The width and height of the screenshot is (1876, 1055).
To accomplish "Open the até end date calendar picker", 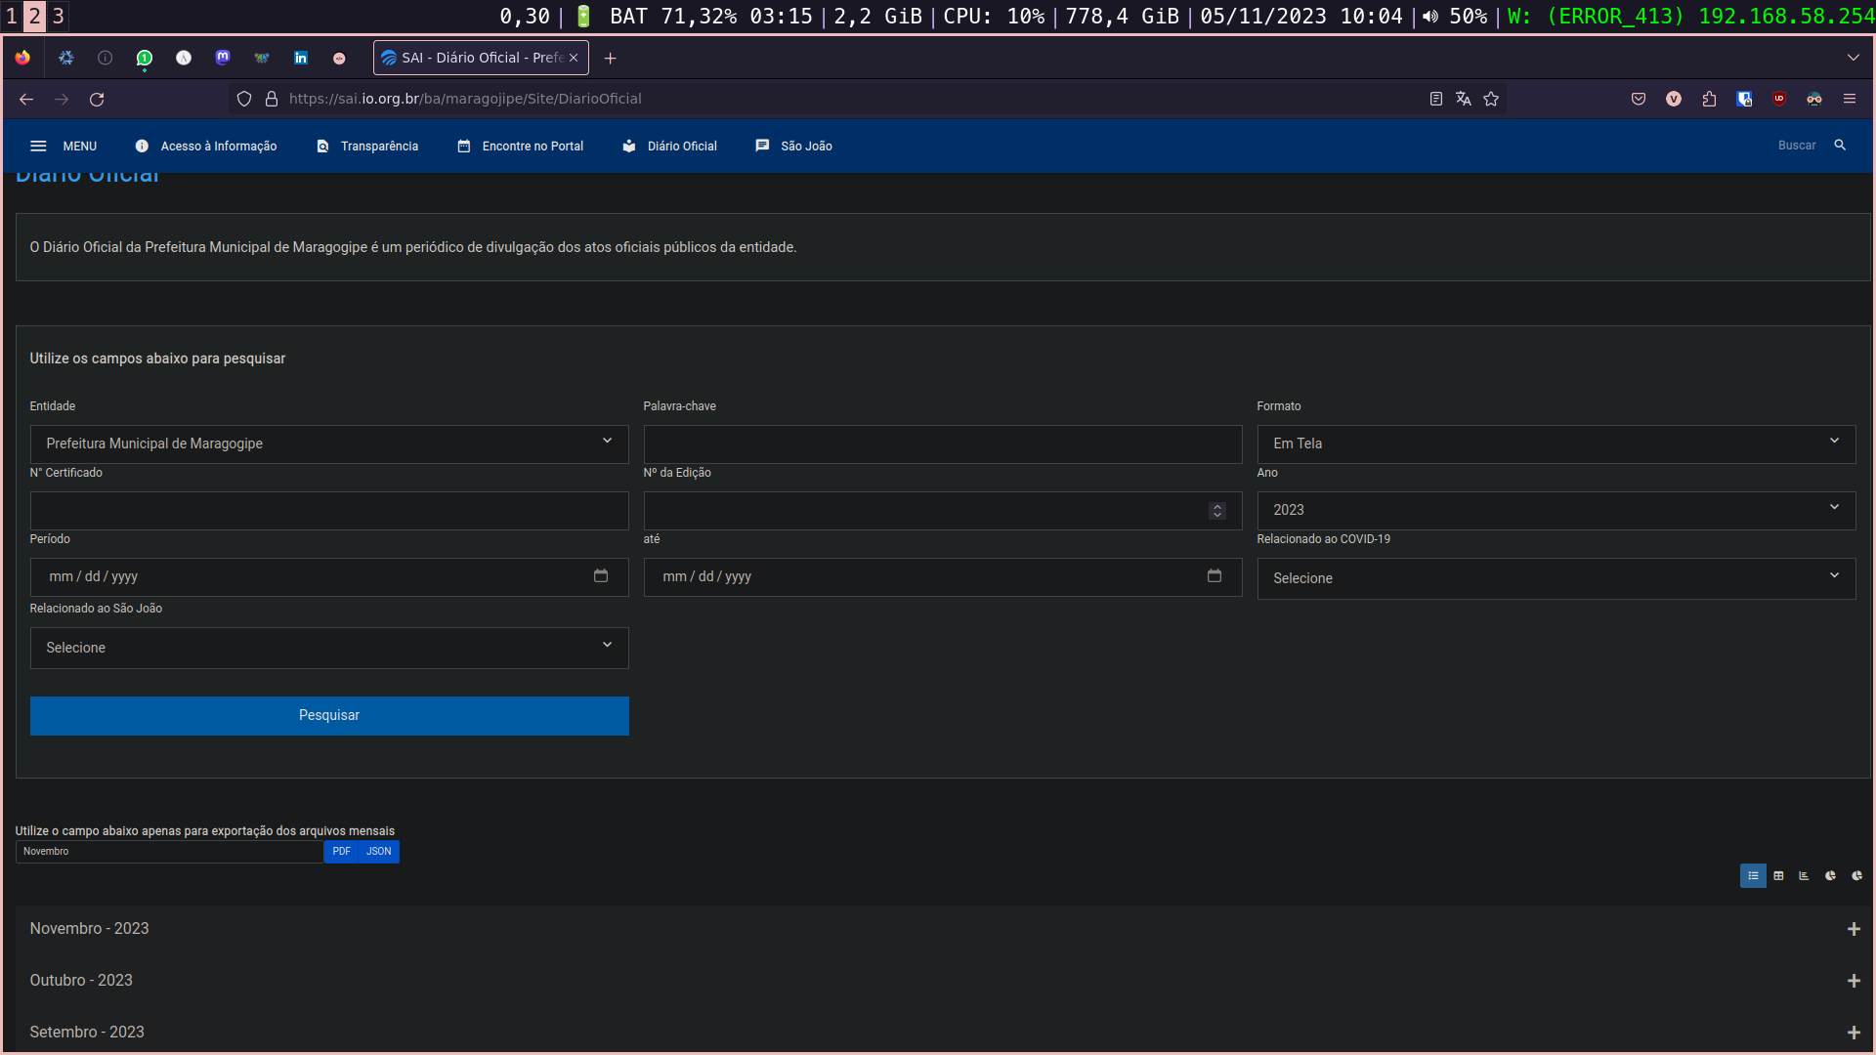I will pos(1215,576).
